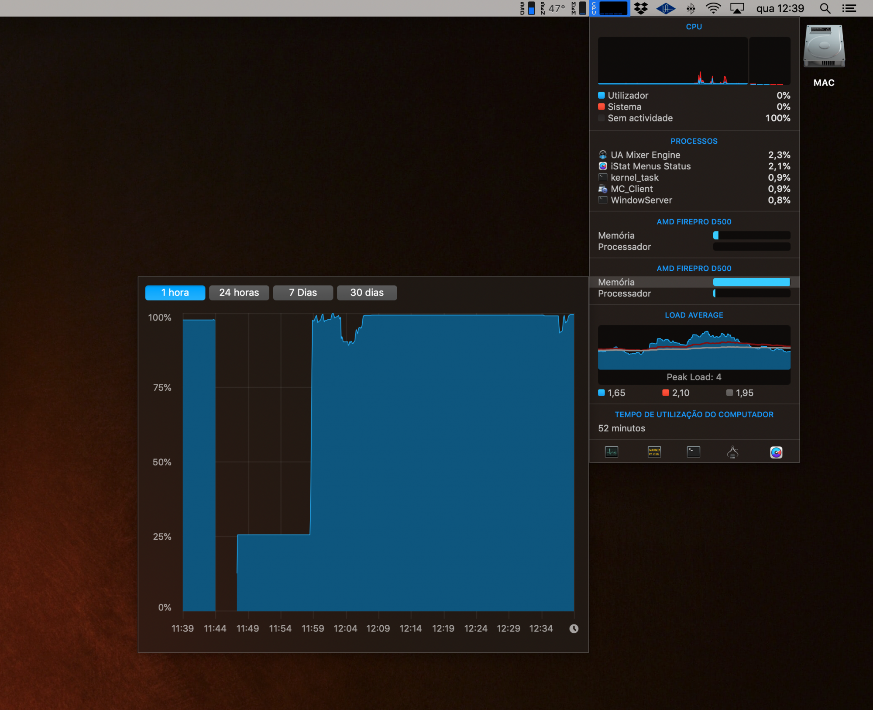Open the System Information calipers icon
Viewport: 873px width, 710px height.
(732, 452)
